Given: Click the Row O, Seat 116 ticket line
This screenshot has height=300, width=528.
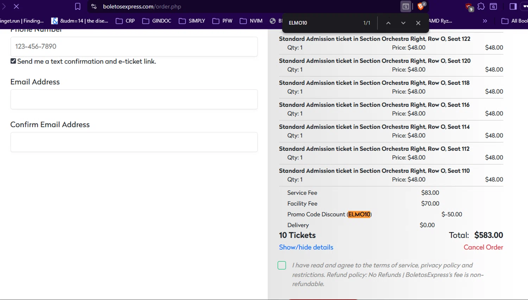Looking at the screenshot, I should [x=374, y=105].
